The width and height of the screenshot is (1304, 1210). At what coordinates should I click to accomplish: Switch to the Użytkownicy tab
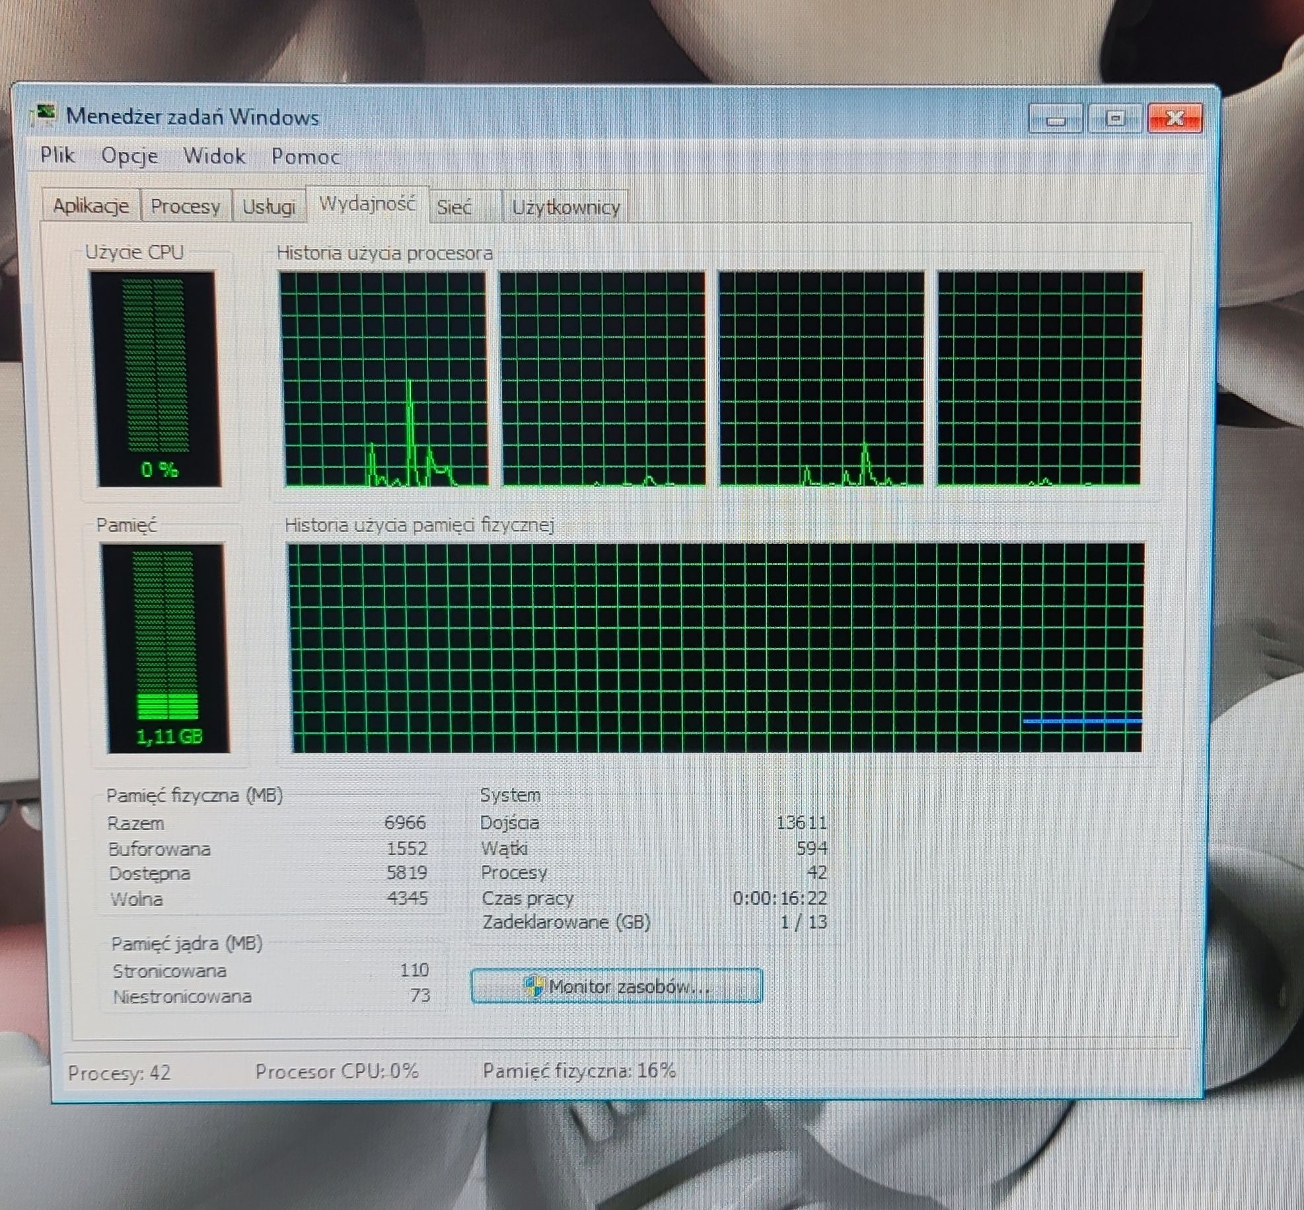pyautogui.click(x=565, y=208)
